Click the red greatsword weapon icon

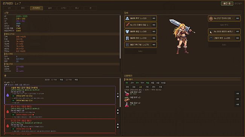128,25
